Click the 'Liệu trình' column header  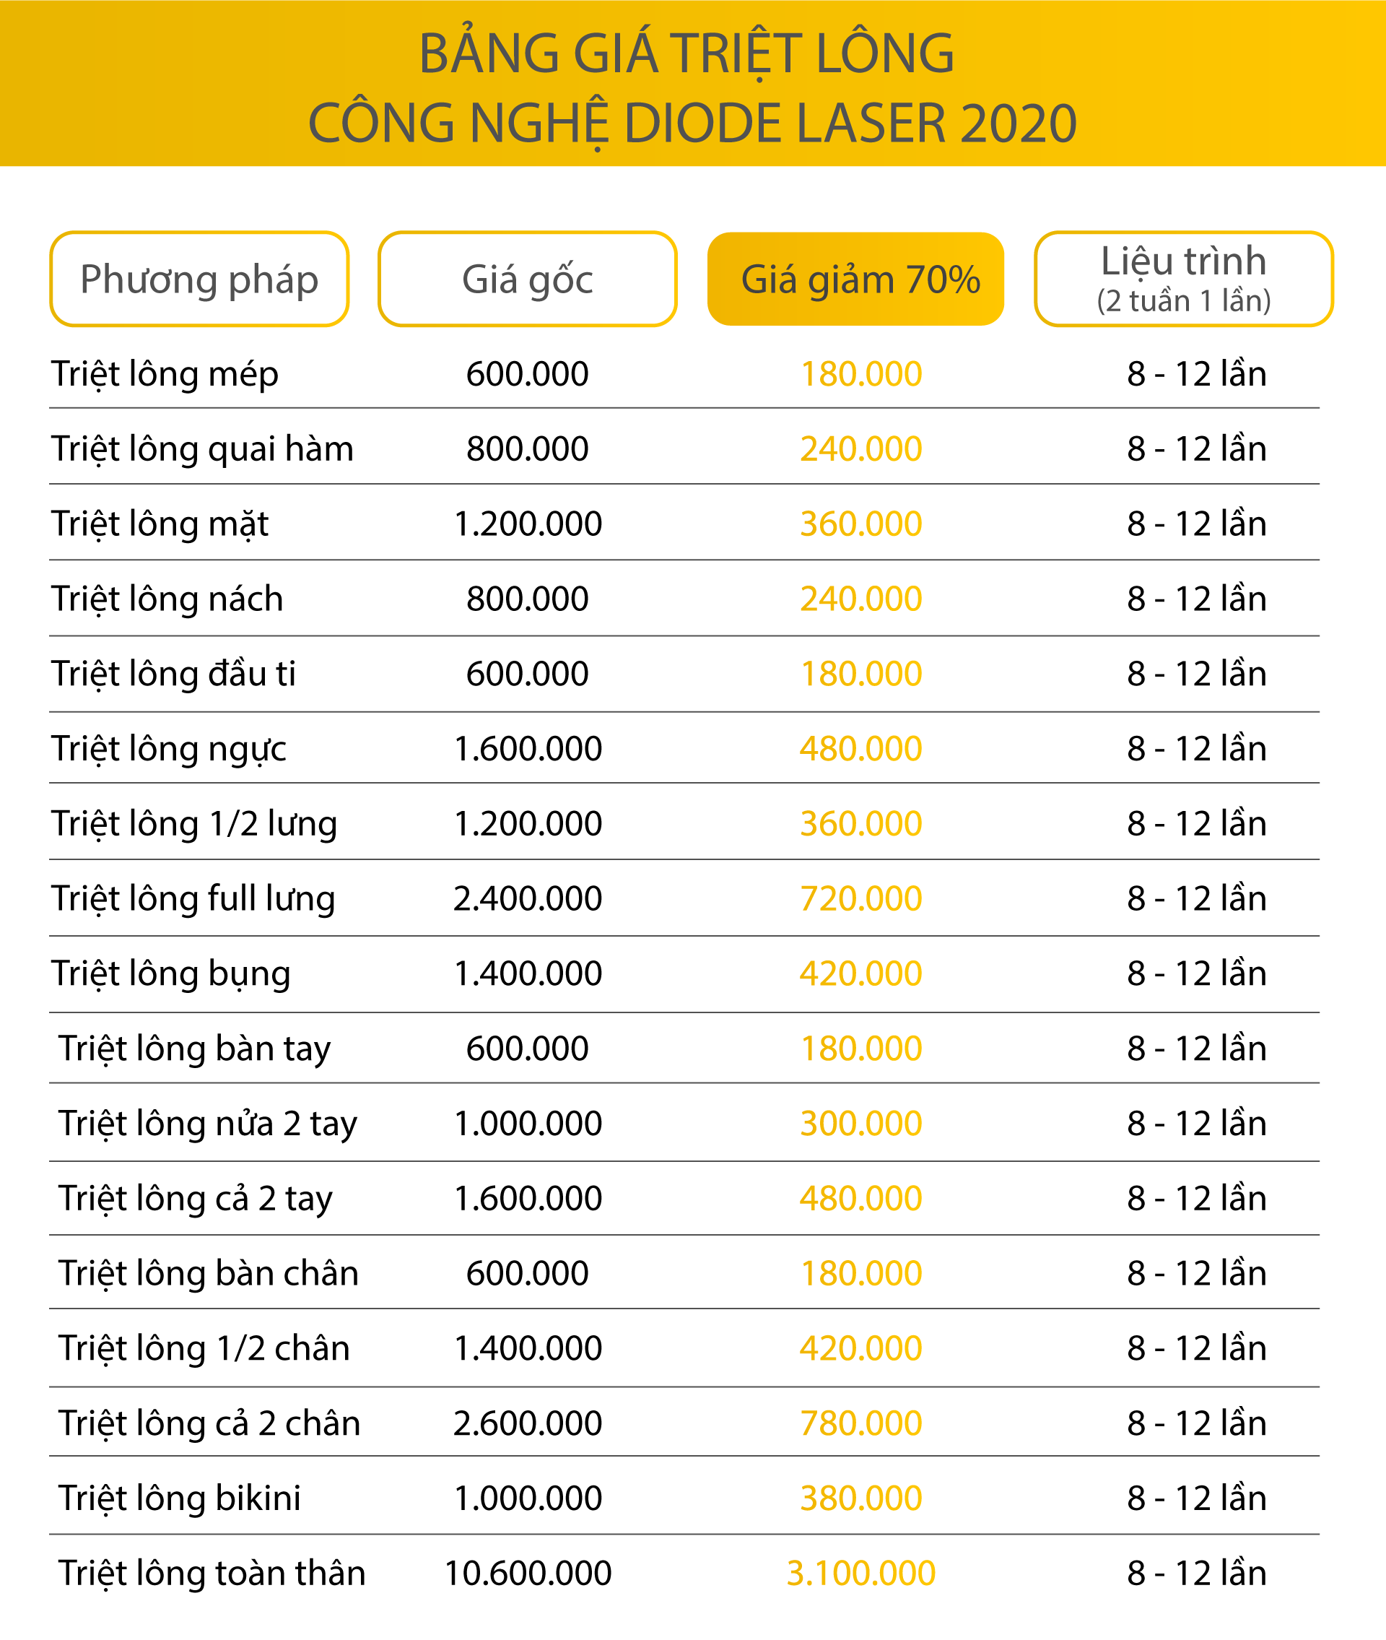tap(1183, 278)
